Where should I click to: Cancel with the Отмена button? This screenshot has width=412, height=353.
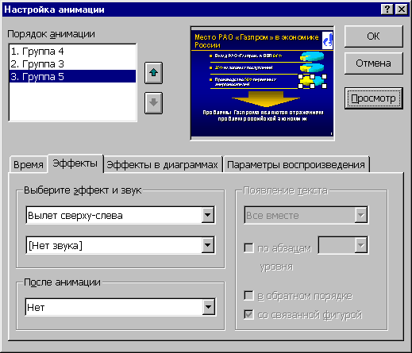(374, 63)
